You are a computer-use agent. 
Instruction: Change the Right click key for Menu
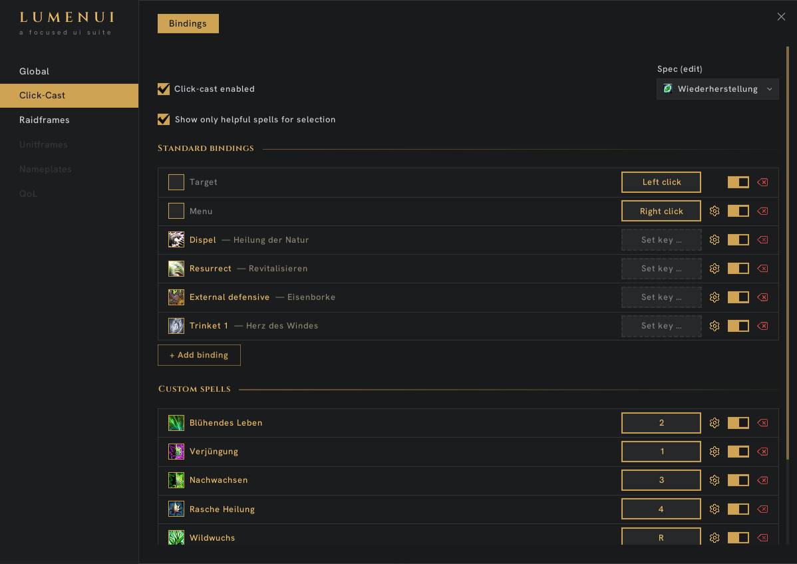661,211
